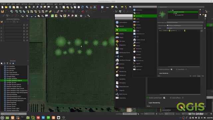Open the Raster menu
This screenshot has width=213, height=120.
[43, 4]
